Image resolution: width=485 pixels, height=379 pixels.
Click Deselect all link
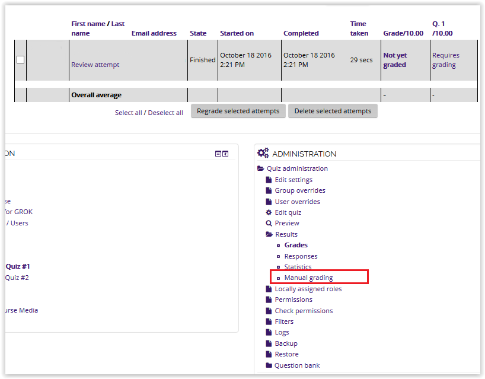pos(165,113)
